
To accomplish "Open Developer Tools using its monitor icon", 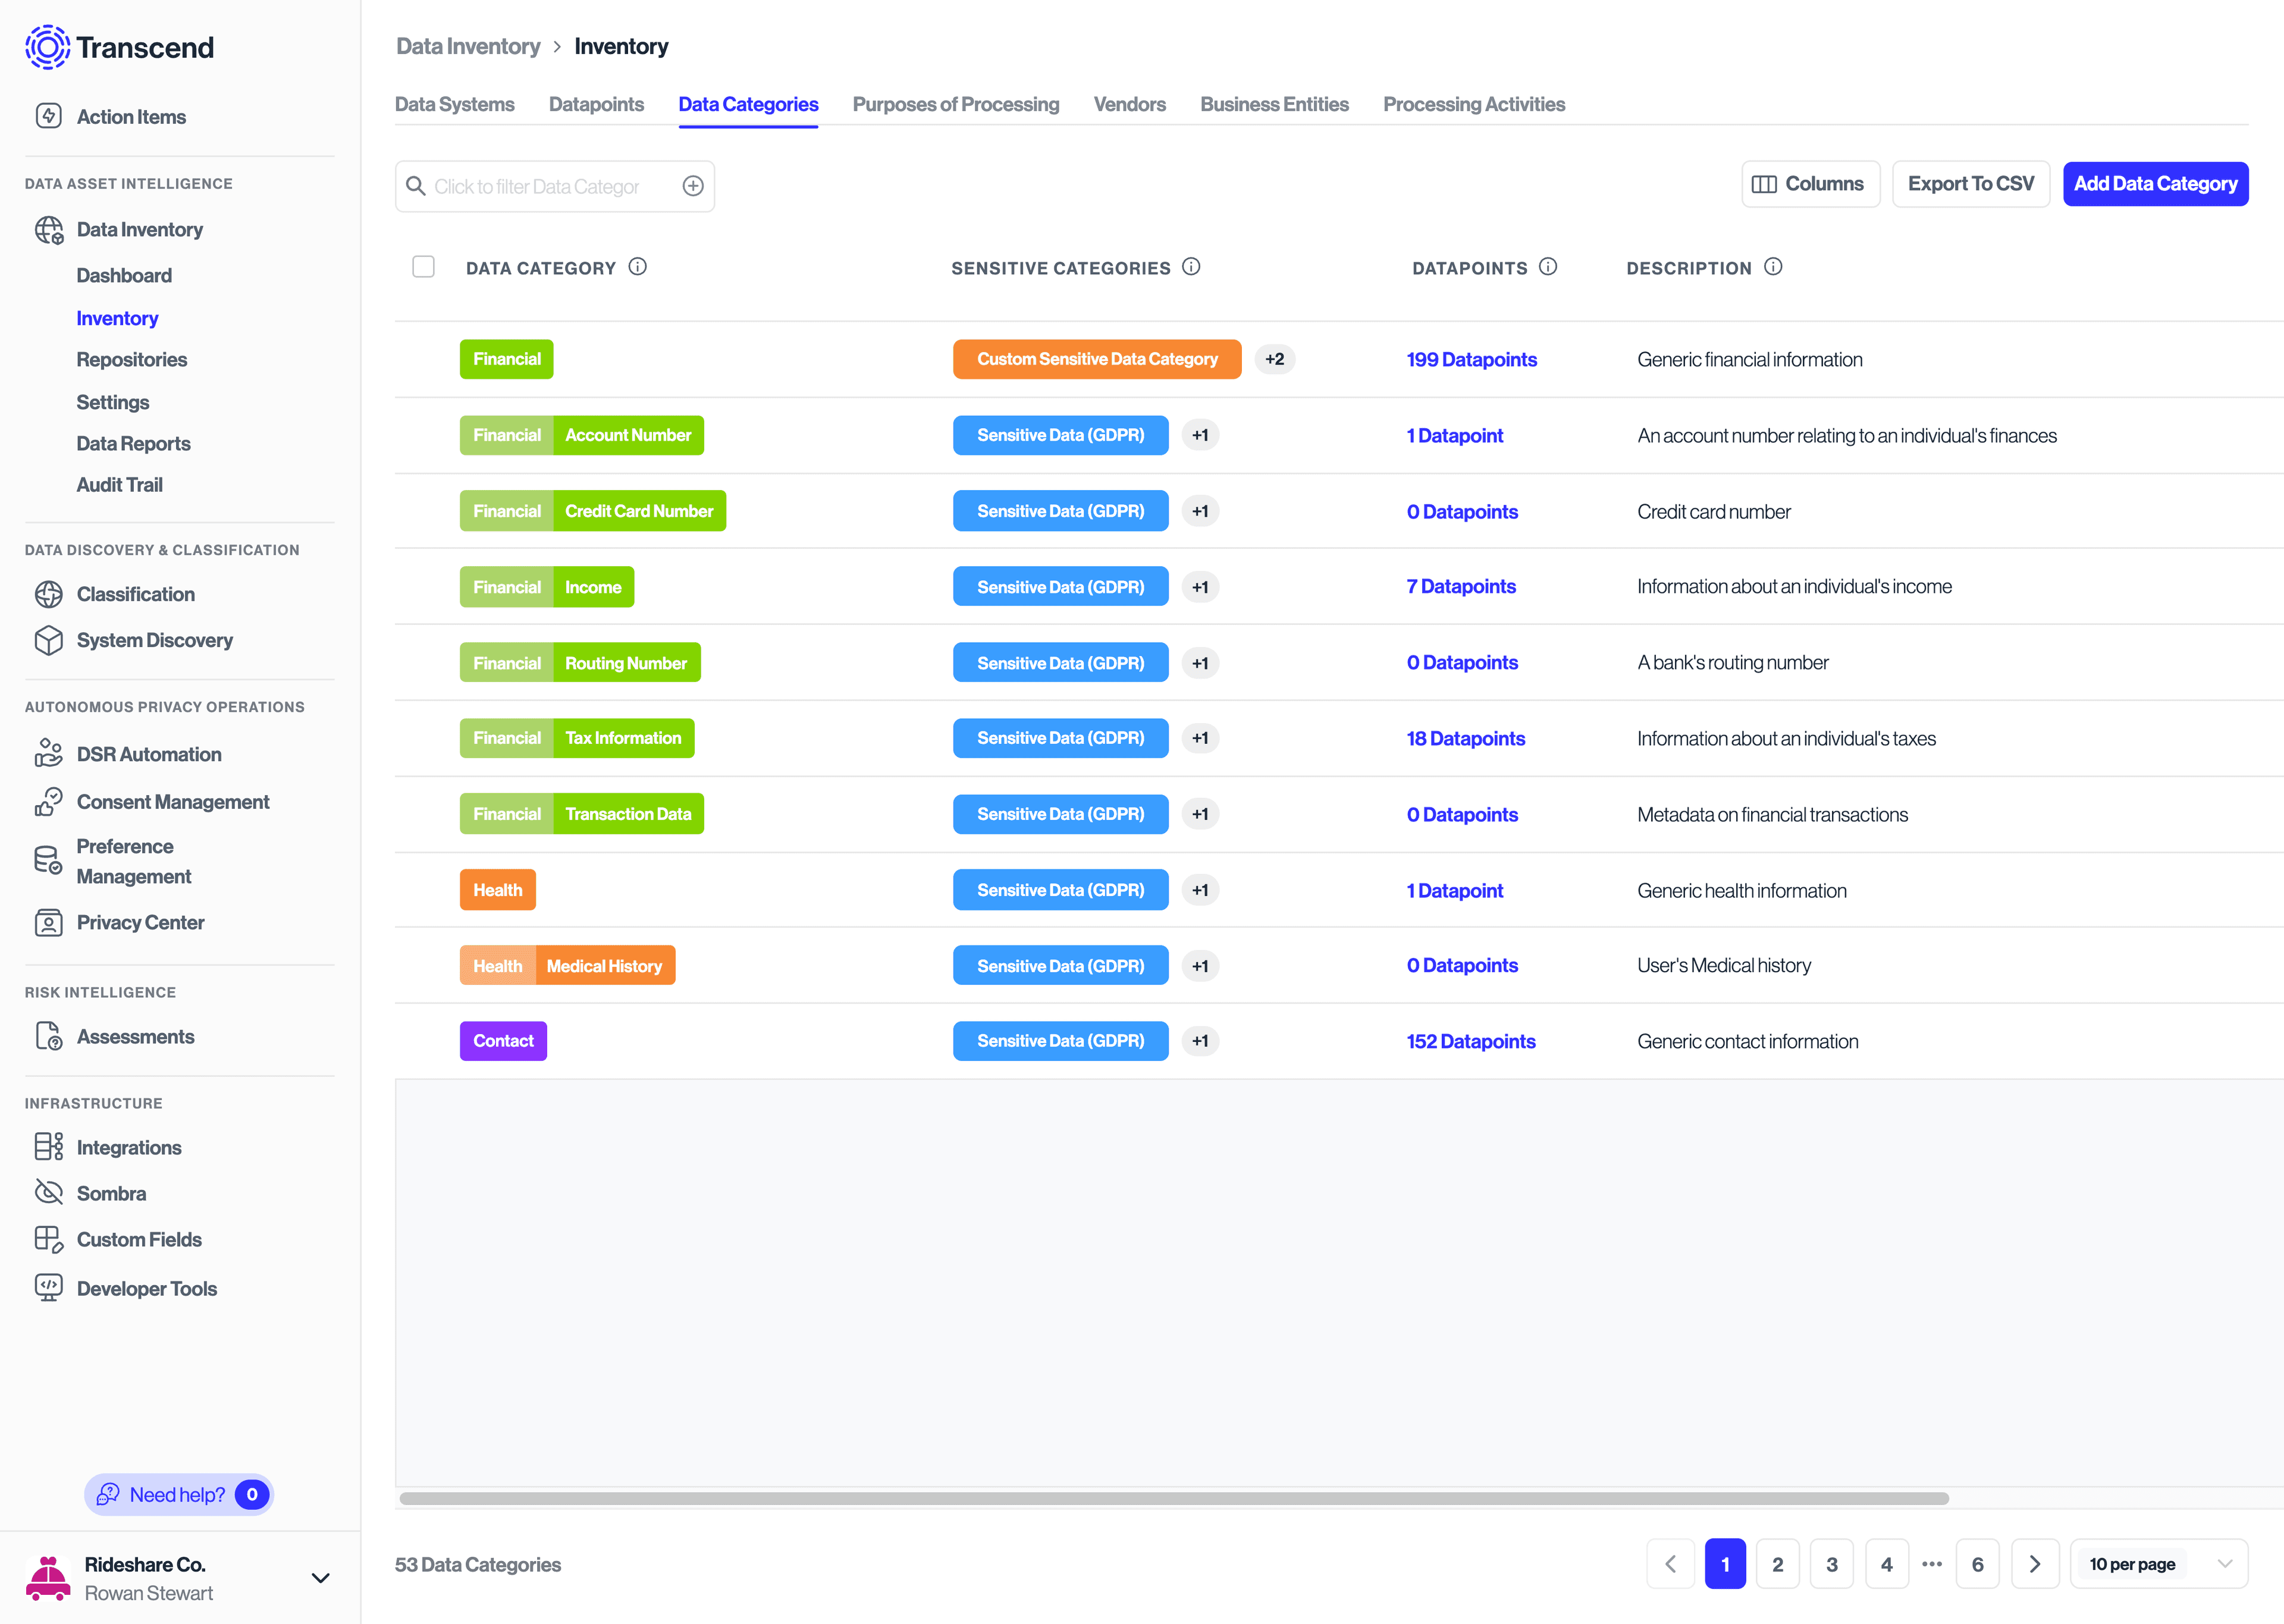I will [x=50, y=1288].
